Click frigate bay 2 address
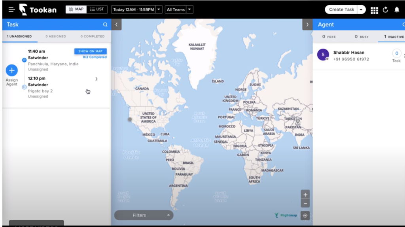The height and width of the screenshot is (227, 405). 40,91
